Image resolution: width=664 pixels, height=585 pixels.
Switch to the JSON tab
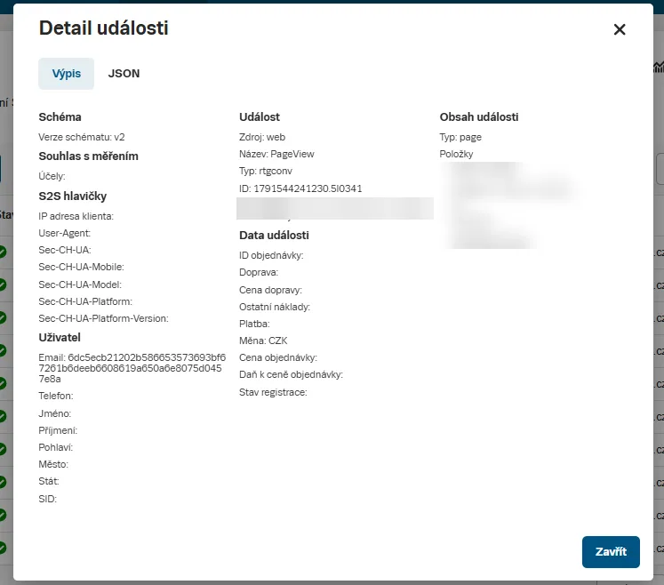point(124,73)
